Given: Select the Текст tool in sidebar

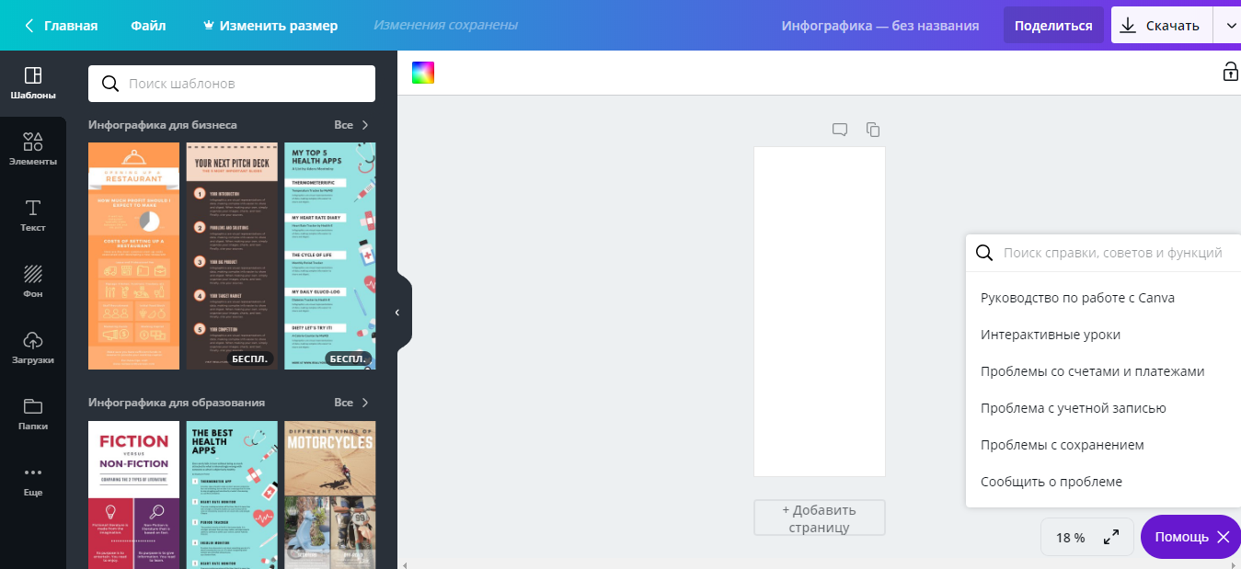Looking at the screenshot, I should coord(32,215).
